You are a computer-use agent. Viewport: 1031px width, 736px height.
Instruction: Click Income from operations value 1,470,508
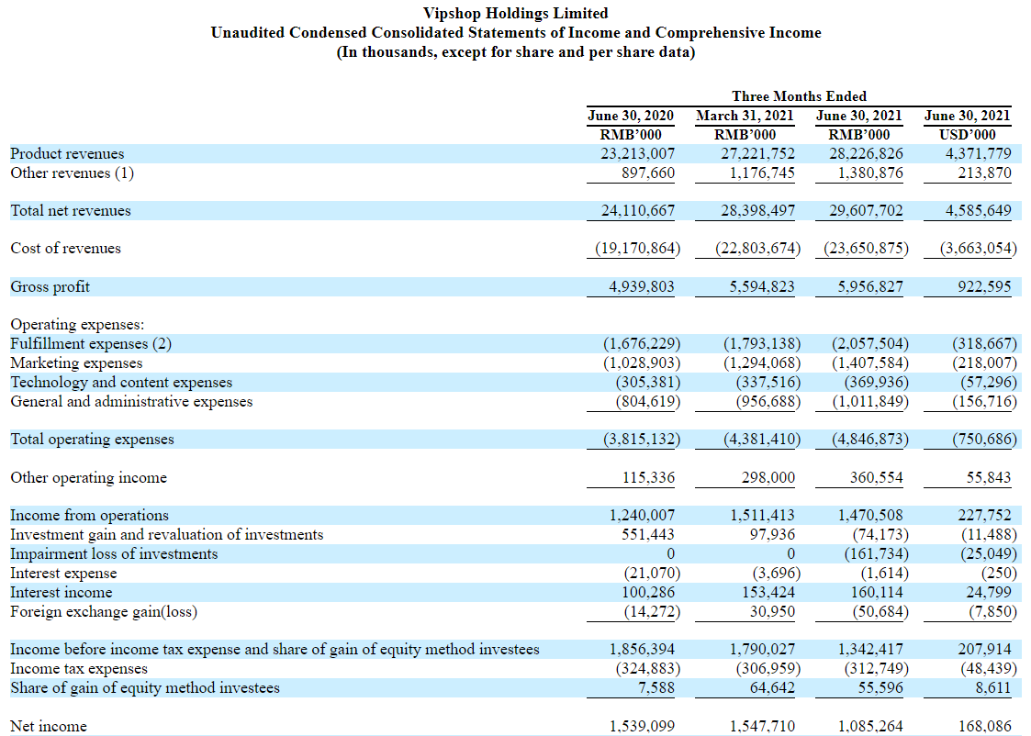870,515
